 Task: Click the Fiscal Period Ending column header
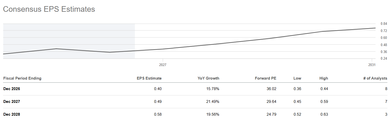click(22, 78)
